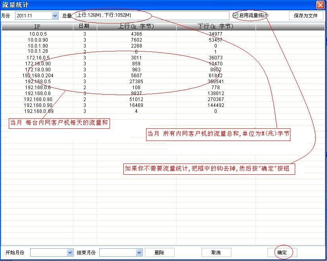Confirm with the 确定 button

pyautogui.click(x=282, y=252)
